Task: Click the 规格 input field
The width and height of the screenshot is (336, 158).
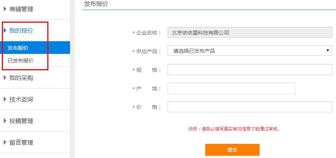Action: point(250,70)
